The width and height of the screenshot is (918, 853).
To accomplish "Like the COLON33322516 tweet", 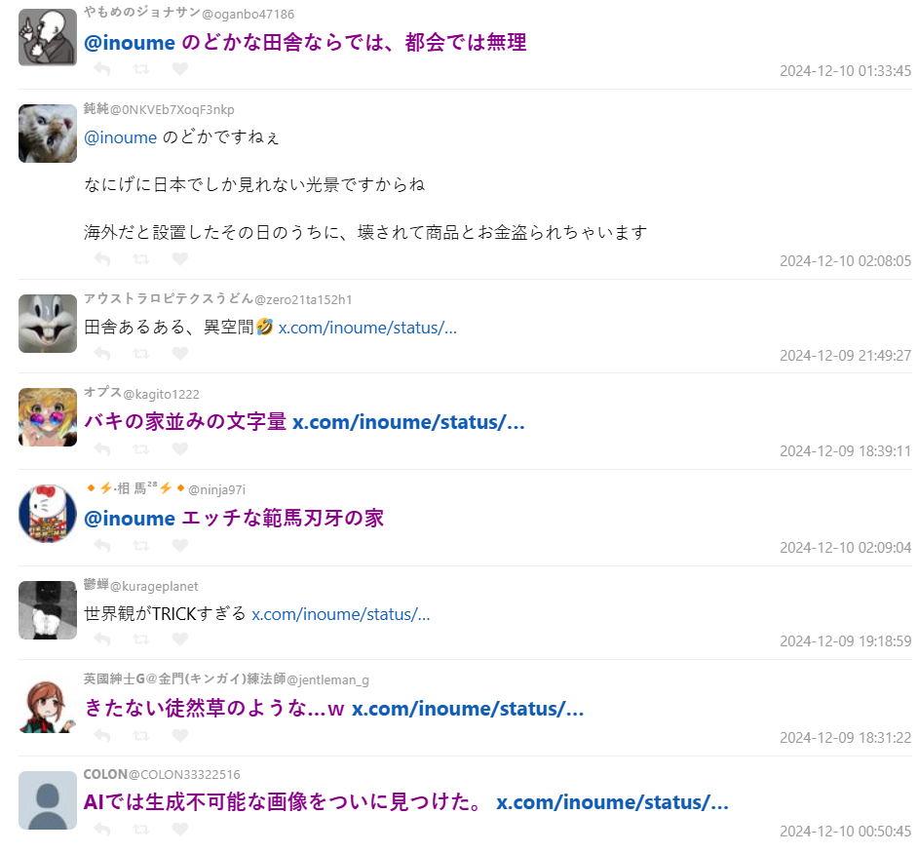I will [180, 829].
